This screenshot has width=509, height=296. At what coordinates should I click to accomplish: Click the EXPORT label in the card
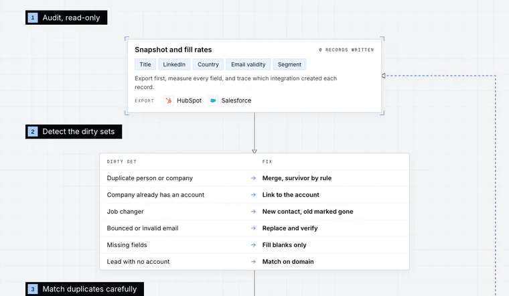(x=144, y=100)
